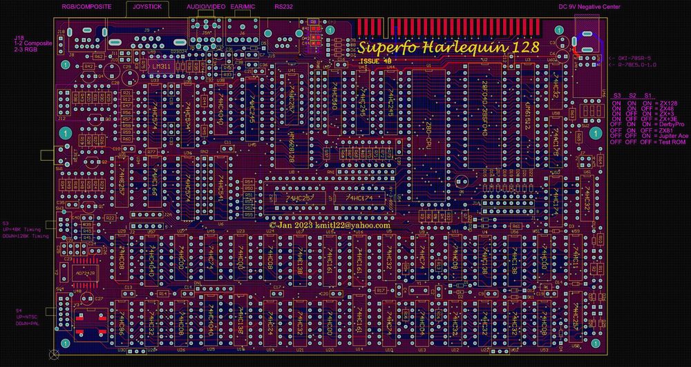Click the RGB/COMPOSITE connector label

point(86,7)
